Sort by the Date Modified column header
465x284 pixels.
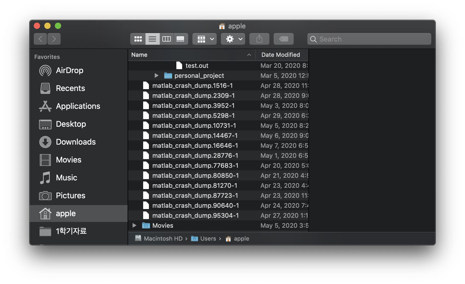282,55
